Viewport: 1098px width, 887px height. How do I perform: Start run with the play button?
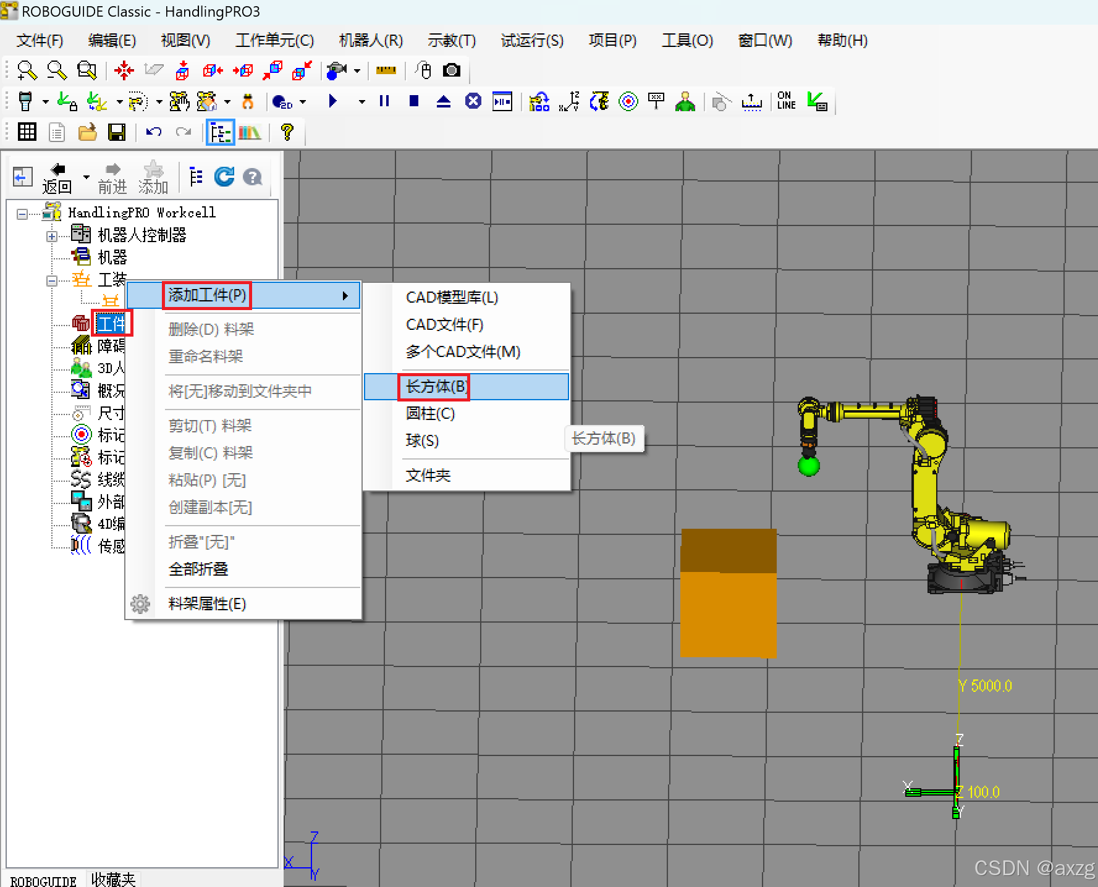pyautogui.click(x=333, y=101)
